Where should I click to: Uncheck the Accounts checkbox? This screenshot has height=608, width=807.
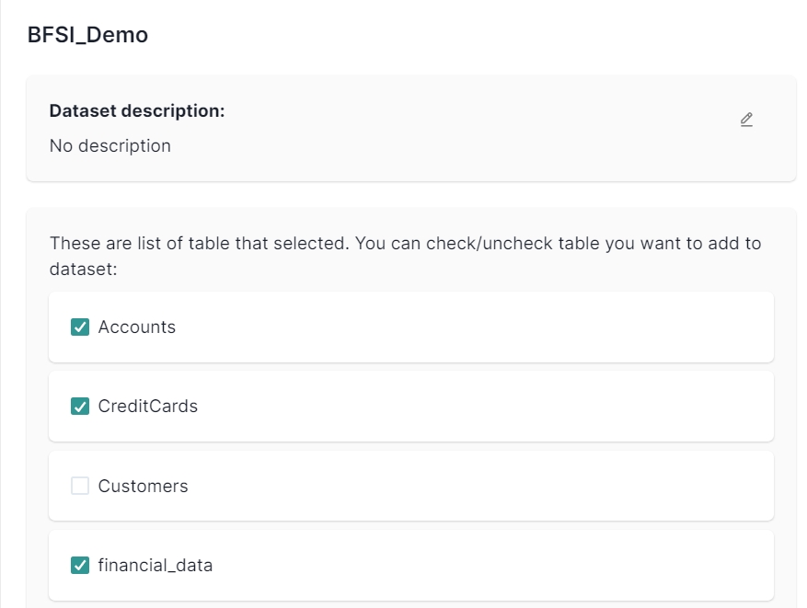coord(80,327)
